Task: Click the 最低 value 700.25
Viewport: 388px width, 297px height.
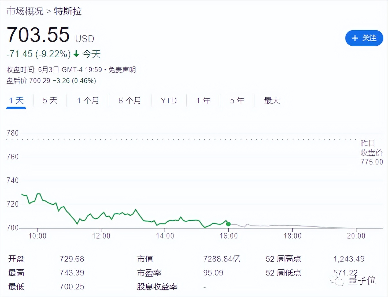Action: (72, 287)
